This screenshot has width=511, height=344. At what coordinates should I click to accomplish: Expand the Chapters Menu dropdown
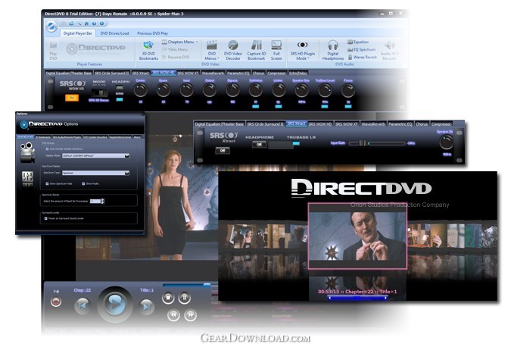click(x=180, y=42)
